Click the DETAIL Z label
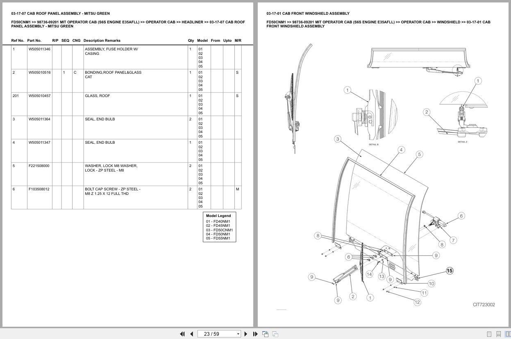 462,142
